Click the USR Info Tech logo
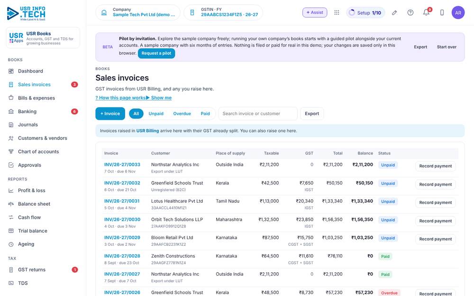 [26, 13]
